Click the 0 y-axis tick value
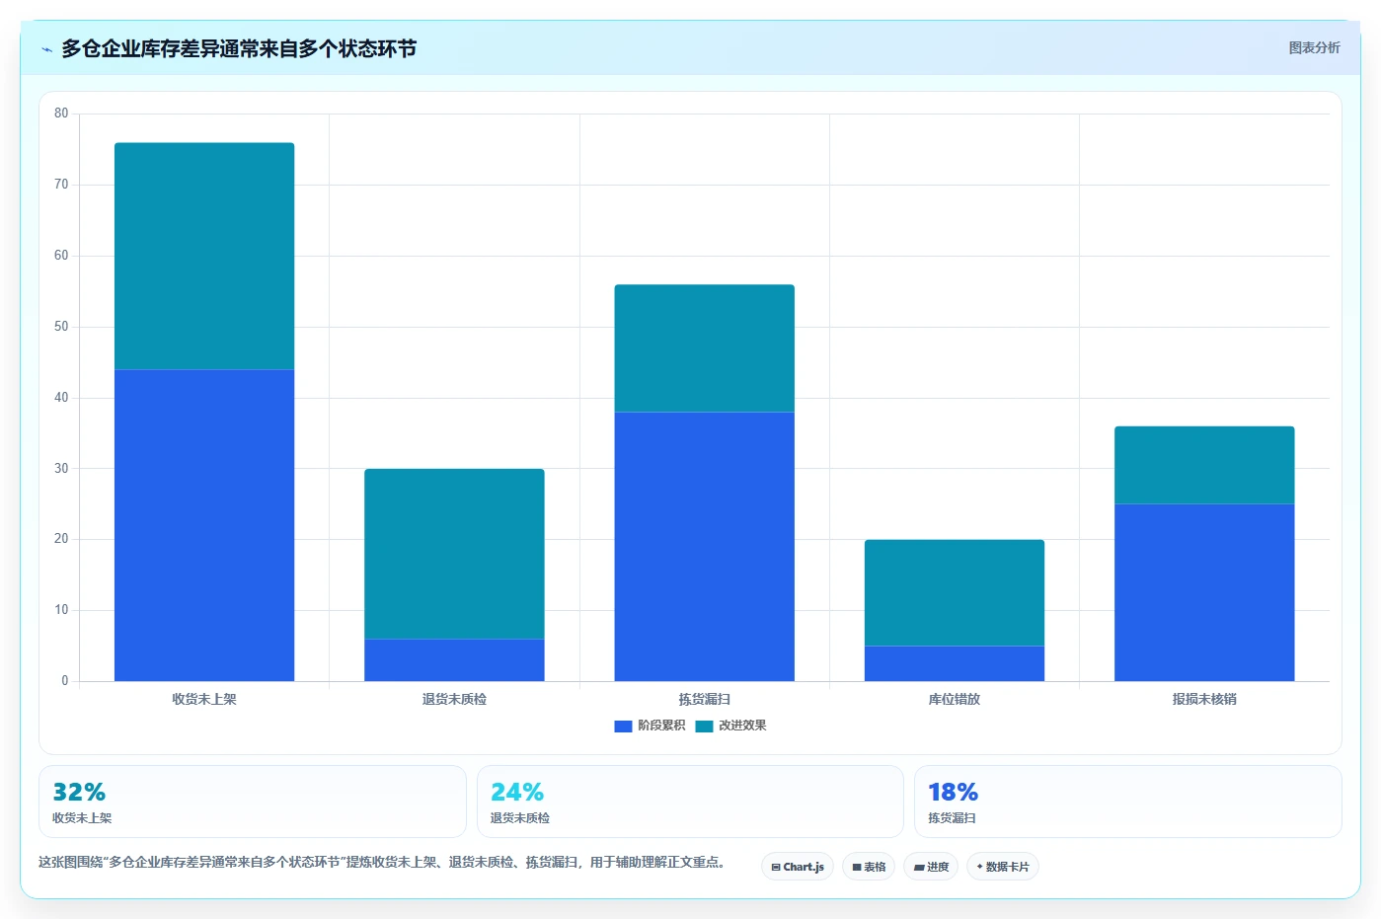 pyautogui.click(x=65, y=681)
